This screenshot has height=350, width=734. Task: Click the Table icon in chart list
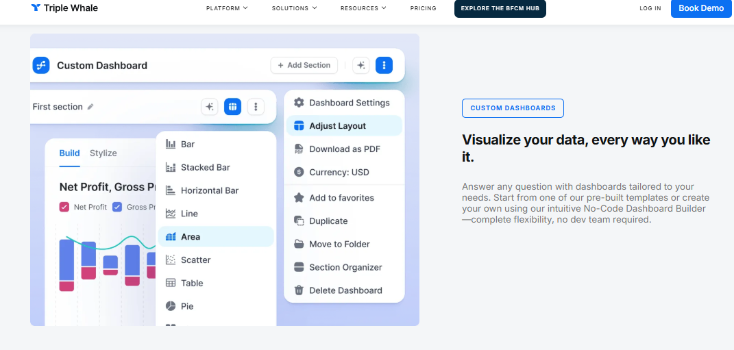171,283
